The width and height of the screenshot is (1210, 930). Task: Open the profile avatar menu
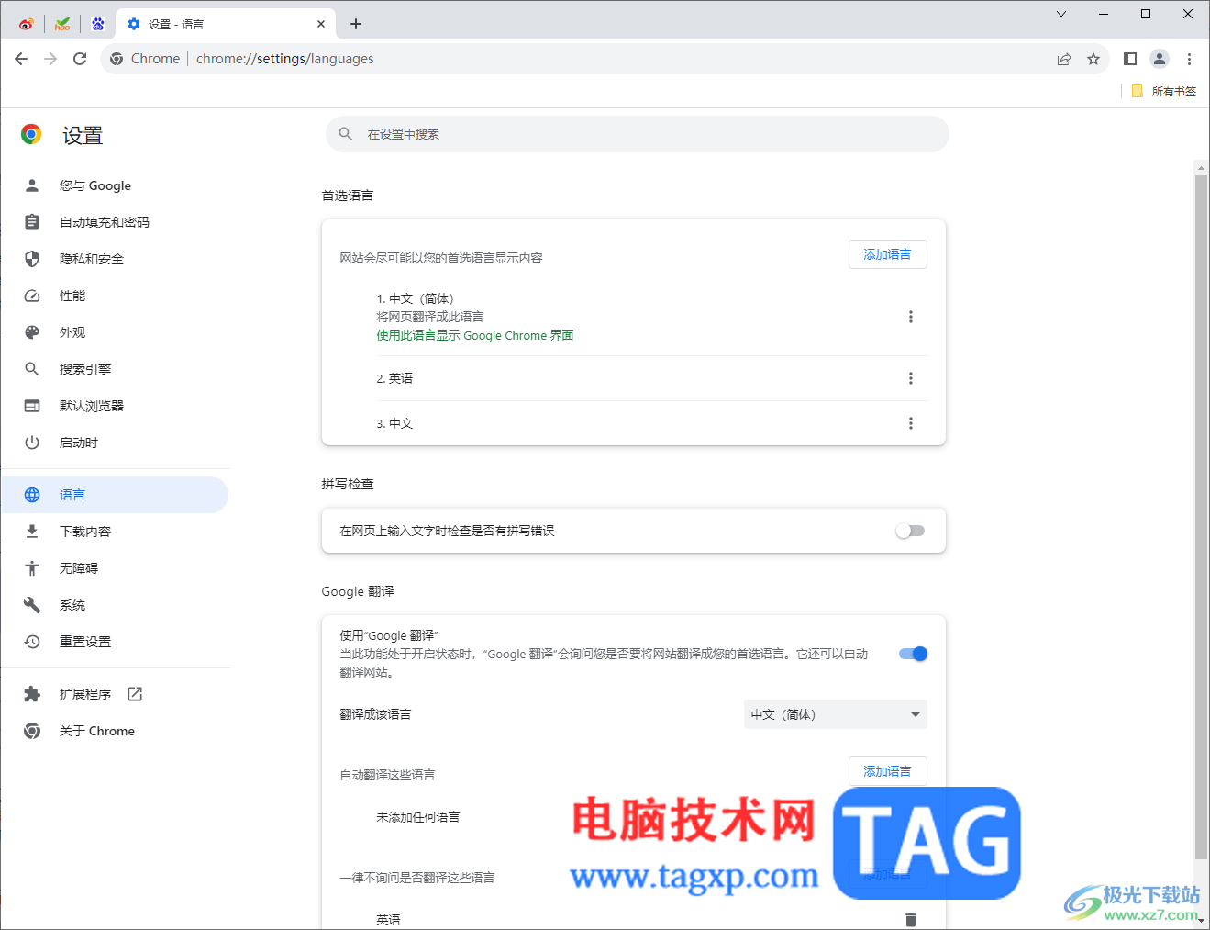tap(1160, 59)
